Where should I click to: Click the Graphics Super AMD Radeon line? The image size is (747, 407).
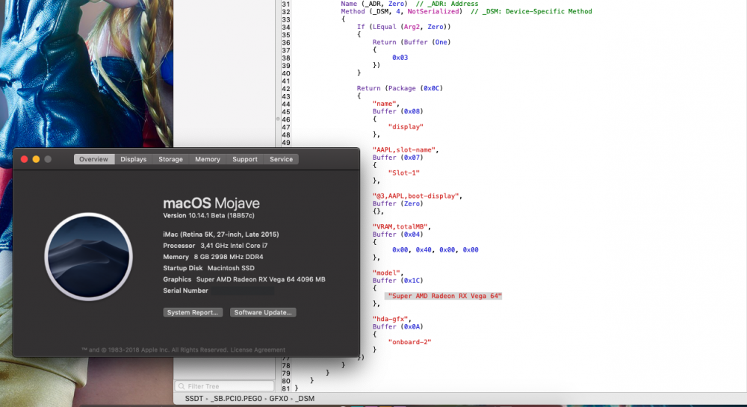[244, 279]
